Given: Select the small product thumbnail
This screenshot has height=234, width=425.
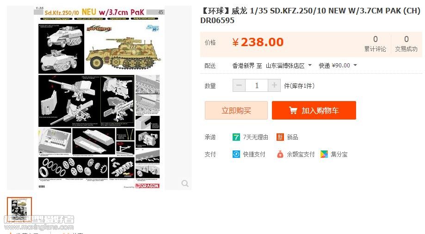Looking at the screenshot, I should [x=19, y=209].
